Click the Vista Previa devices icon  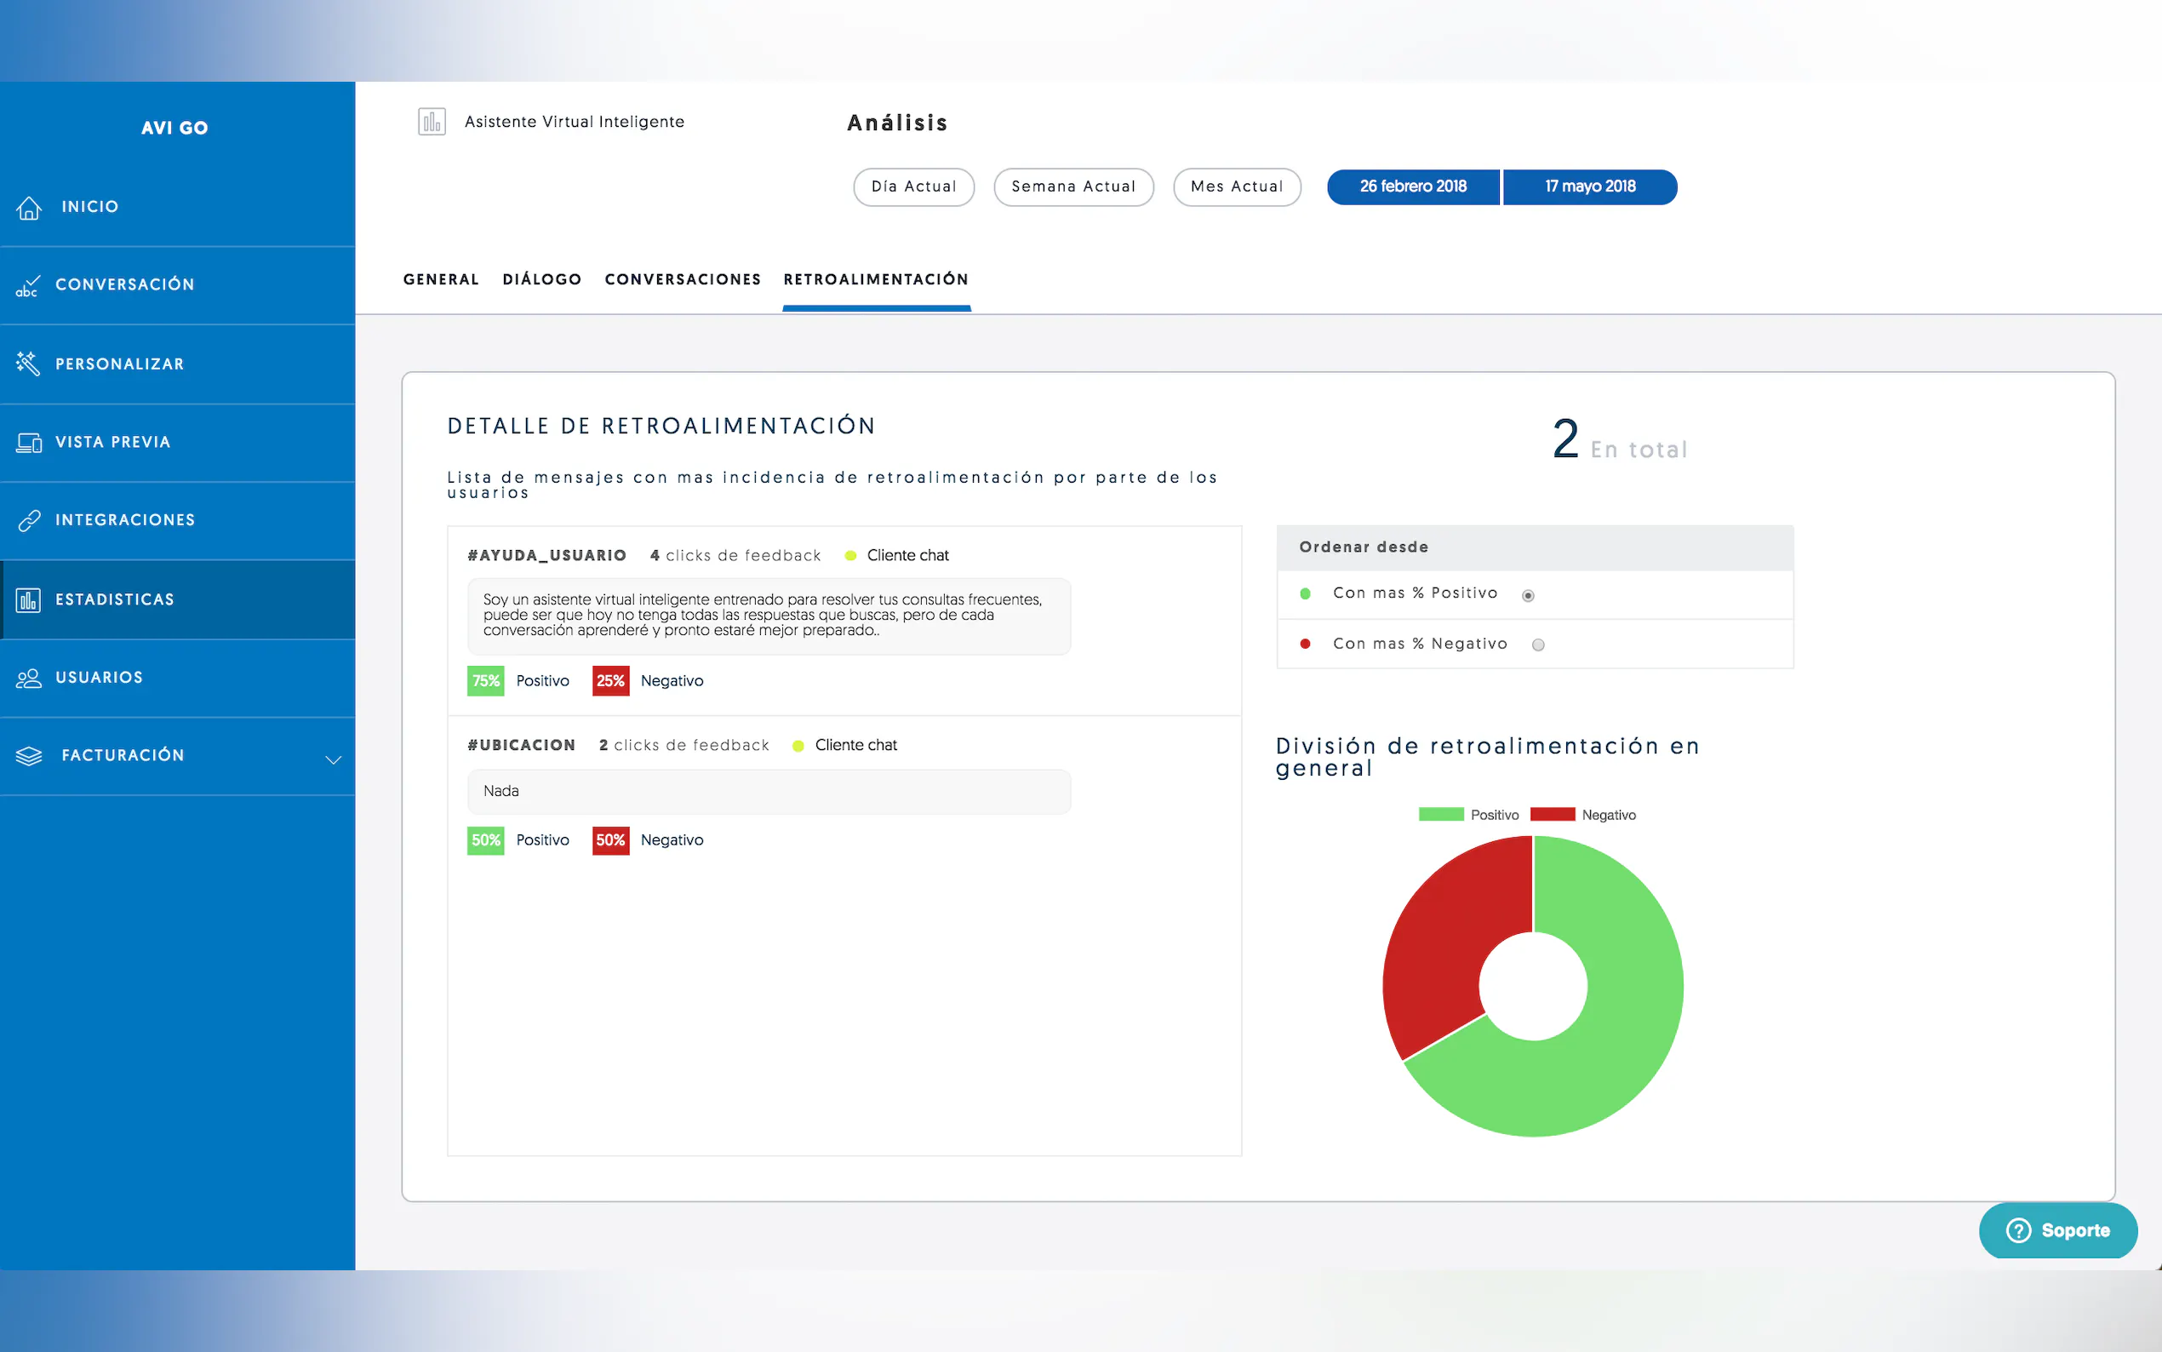(29, 443)
